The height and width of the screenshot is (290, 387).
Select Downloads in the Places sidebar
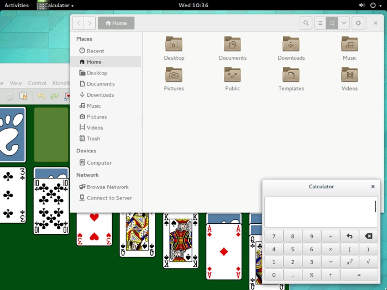[x=106, y=94]
